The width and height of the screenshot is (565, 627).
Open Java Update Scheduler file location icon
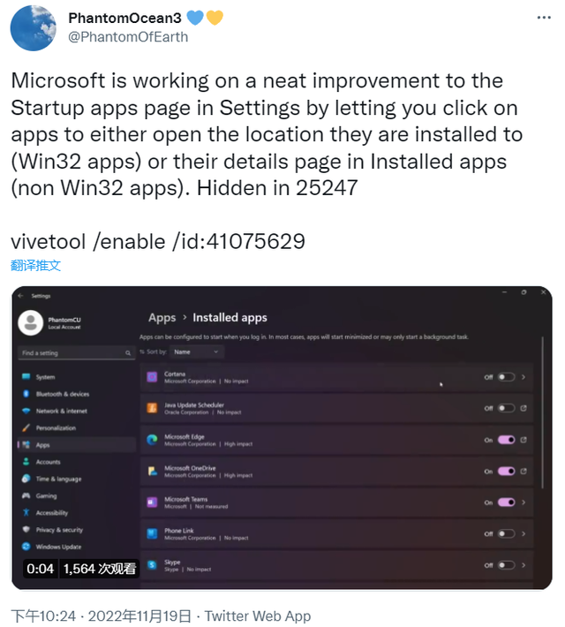pos(524,408)
